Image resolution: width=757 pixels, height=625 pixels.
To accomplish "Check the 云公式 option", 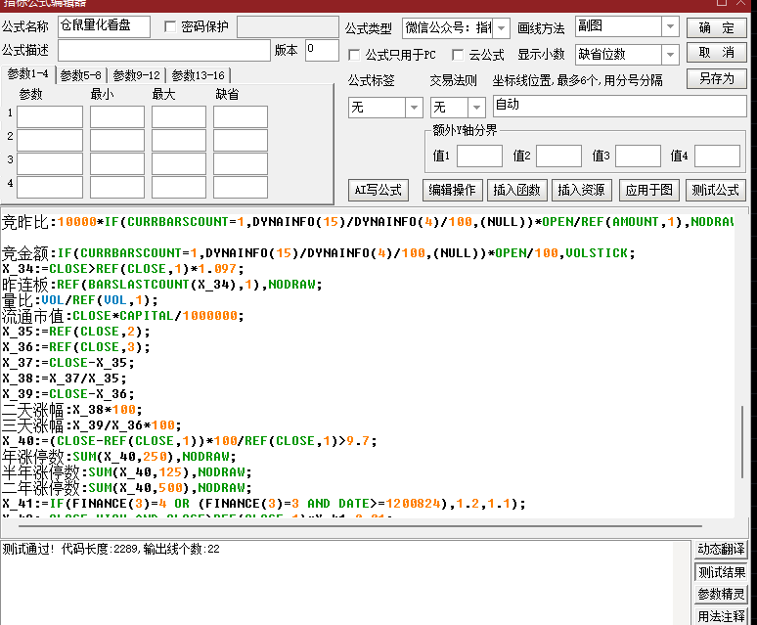I will pyautogui.click(x=459, y=55).
